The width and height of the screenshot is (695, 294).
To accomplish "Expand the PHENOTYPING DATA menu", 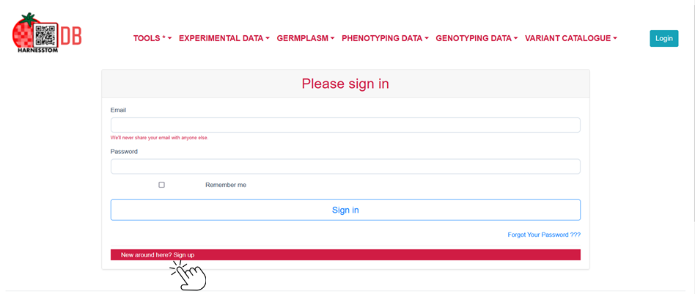I will (385, 38).
